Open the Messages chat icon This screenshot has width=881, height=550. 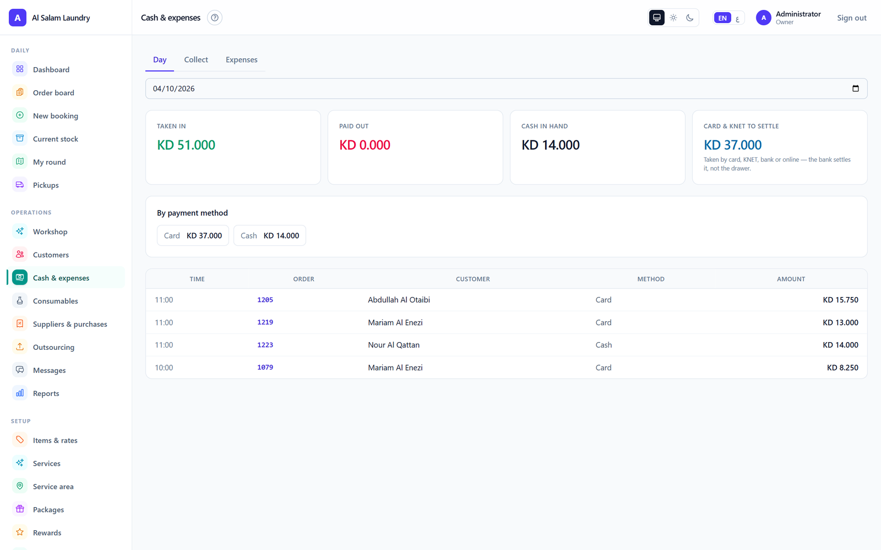[x=20, y=370]
